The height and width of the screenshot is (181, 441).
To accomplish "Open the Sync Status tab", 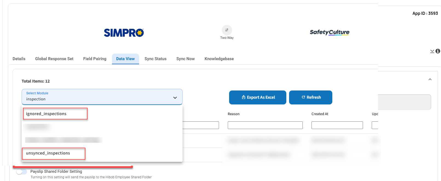I will [x=155, y=59].
